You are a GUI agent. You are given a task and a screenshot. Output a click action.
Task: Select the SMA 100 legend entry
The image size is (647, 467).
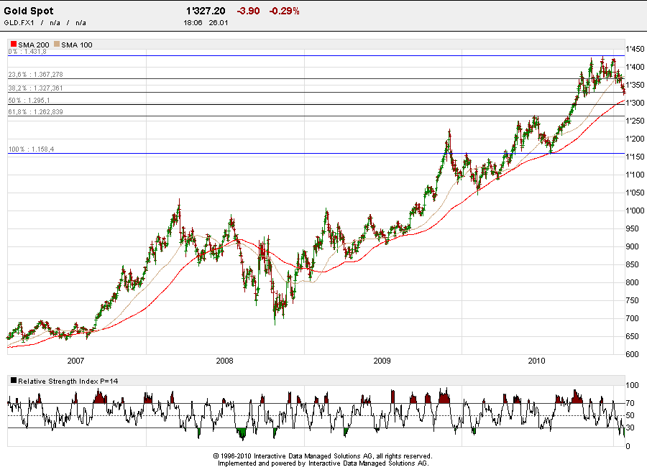pos(78,44)
